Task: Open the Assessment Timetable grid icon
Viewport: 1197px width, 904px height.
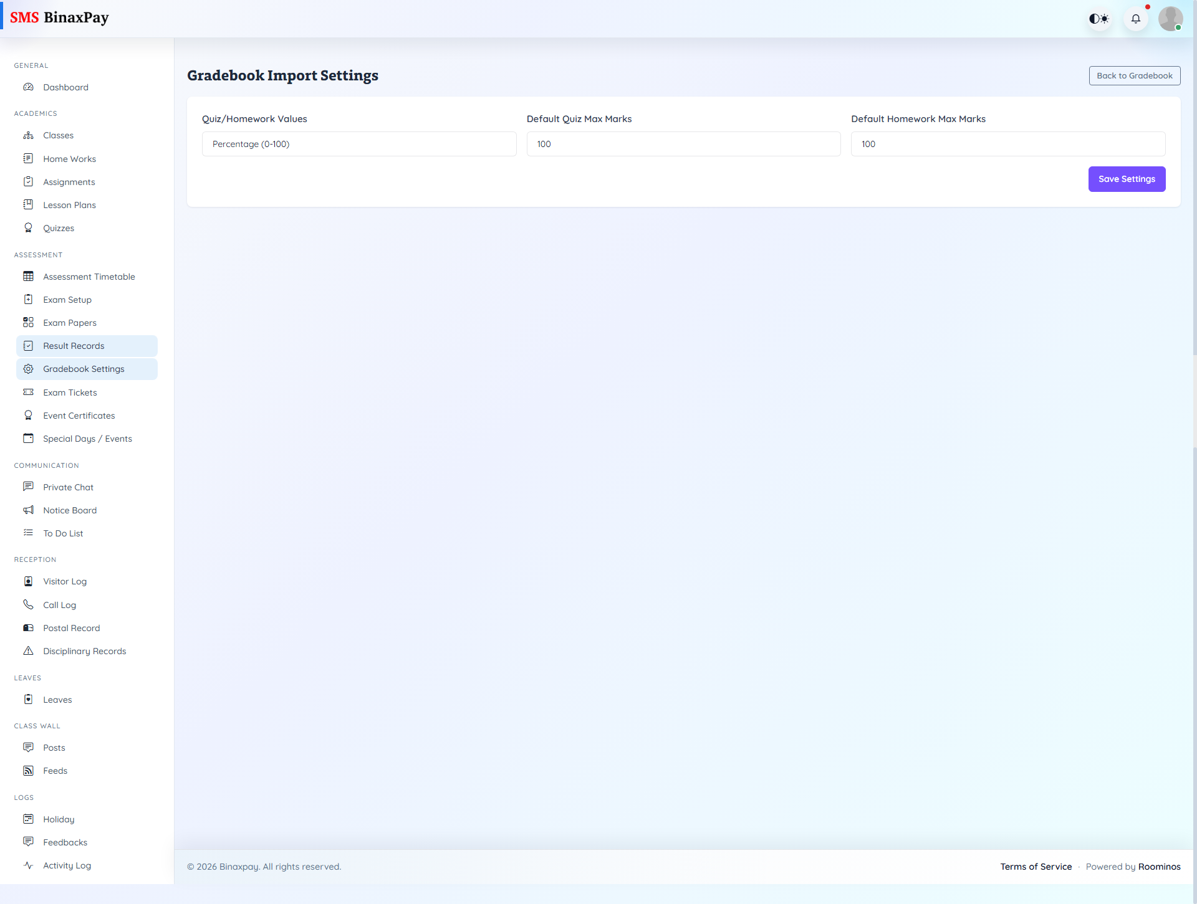Action: (29, 276)
